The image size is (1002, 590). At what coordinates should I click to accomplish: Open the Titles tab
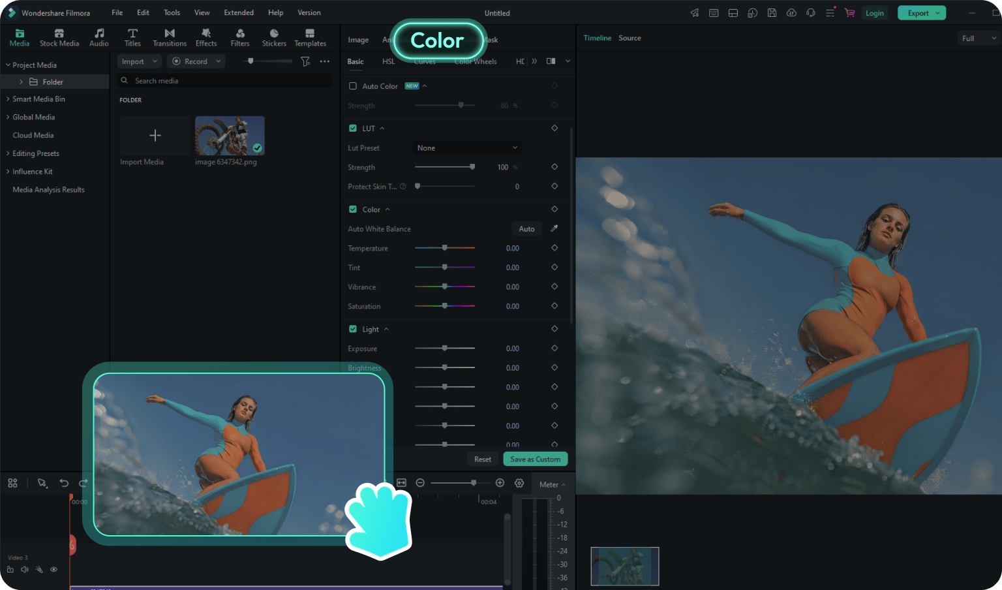(132, 38)
